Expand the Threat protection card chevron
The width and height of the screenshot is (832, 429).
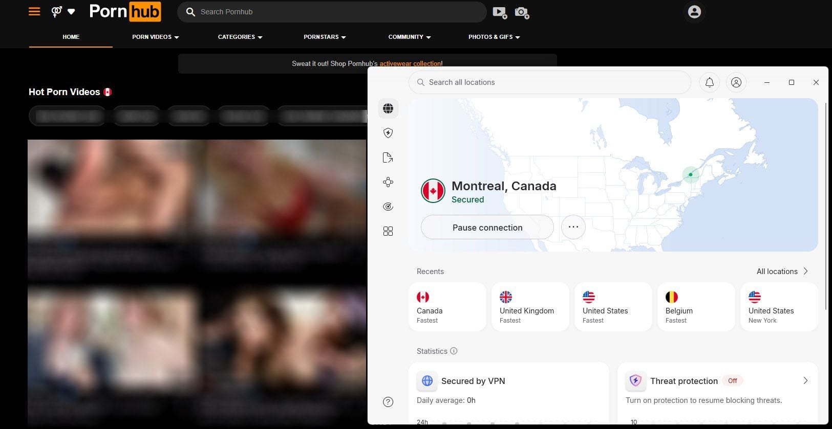[805, 380]
